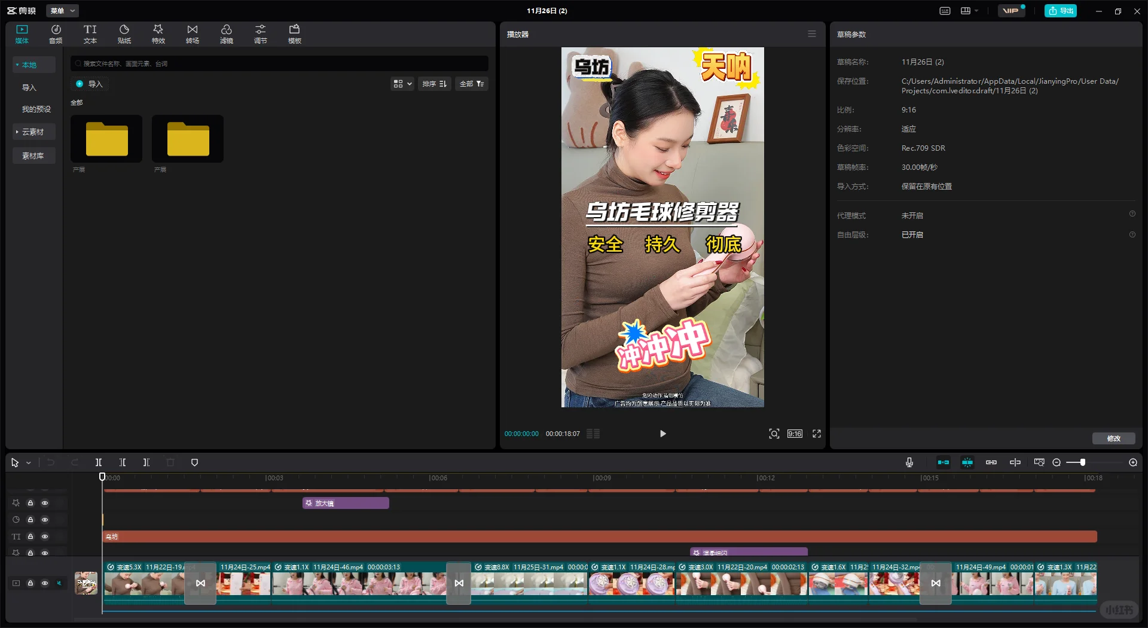Open the 9:16 aspect ratio selector
Image resolution: width=1148 pixels, height=628 pixels.
pyautogui.click(x=795, y=434)
